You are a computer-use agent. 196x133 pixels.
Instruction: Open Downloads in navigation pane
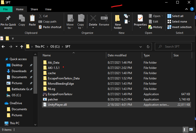click(x=19, y=71)
